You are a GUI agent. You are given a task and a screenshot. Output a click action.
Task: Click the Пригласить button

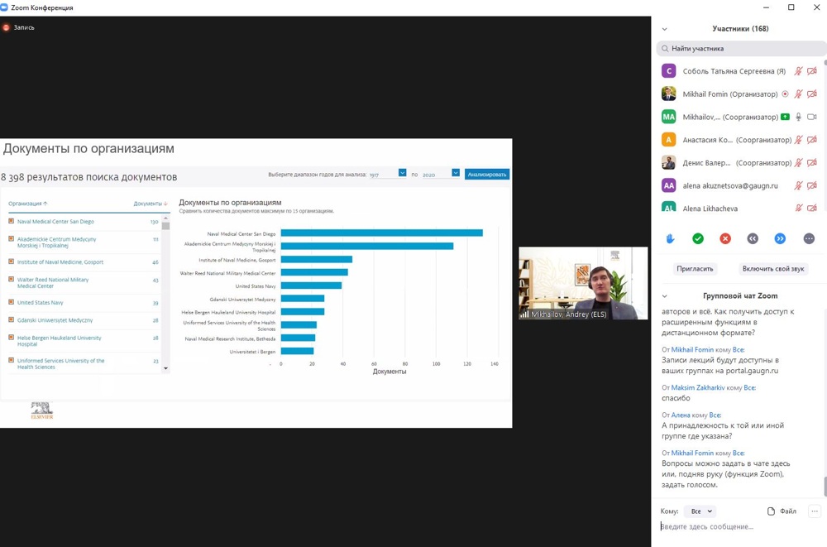695,269
